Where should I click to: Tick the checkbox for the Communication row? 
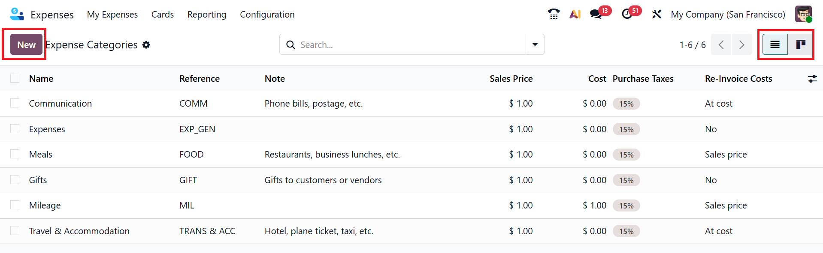coord(15,103)
